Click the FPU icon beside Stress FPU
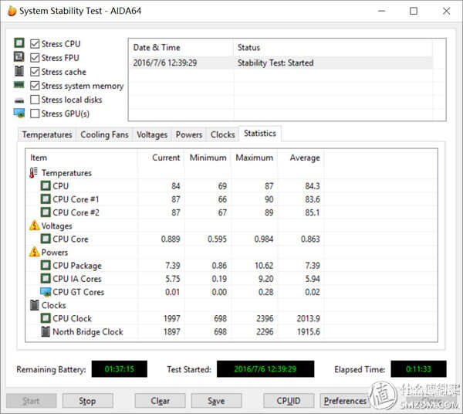The image size is (463, 414). point(19,56)
